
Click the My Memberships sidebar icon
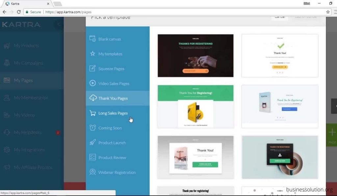pyautogui.click(x=7, y=98)
